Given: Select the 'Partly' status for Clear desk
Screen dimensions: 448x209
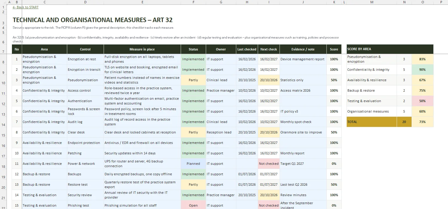Looking at the screenshot, I should [x=193, y=132].
